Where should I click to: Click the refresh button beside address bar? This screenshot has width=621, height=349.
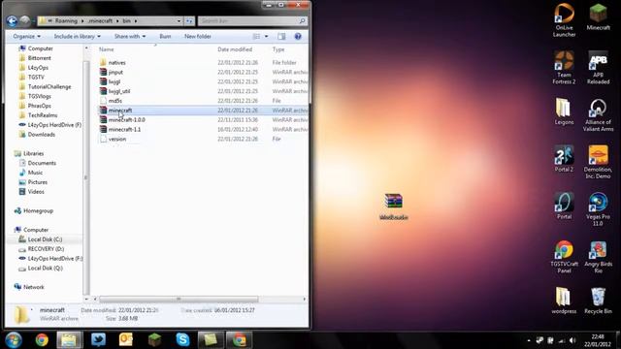tap(190, 21)
